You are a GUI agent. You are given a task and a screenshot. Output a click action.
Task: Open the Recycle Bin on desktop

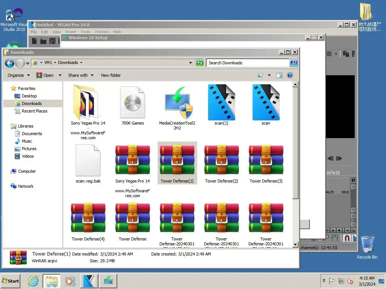tap(367, 247)
